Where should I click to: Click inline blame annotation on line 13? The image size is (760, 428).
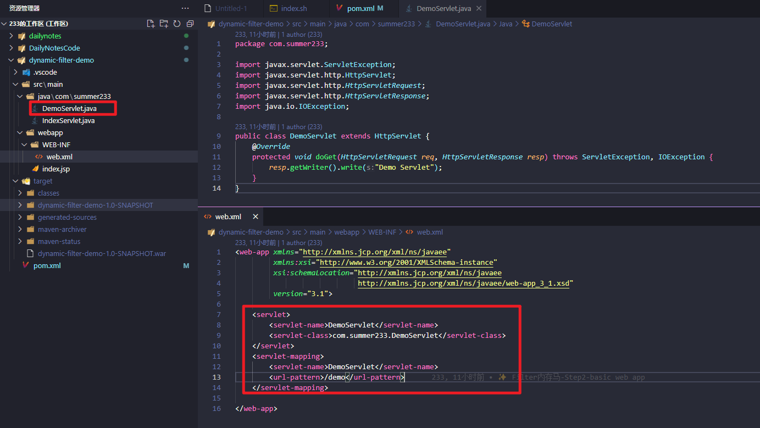pyautogui.click(x=539, y=377)
